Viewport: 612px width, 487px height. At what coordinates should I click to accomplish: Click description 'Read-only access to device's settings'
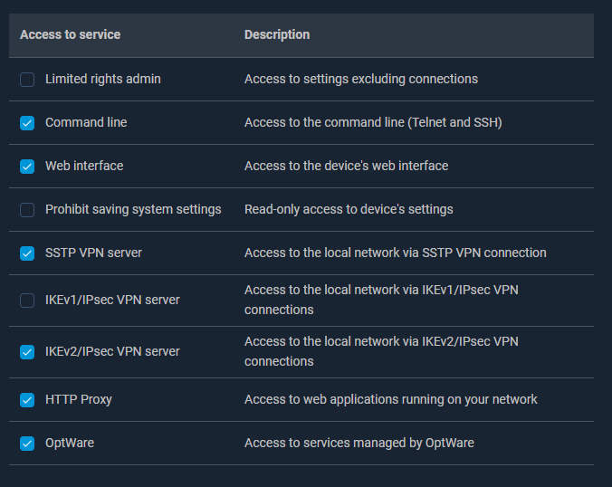pyautogui.click(x=349, y=210)
